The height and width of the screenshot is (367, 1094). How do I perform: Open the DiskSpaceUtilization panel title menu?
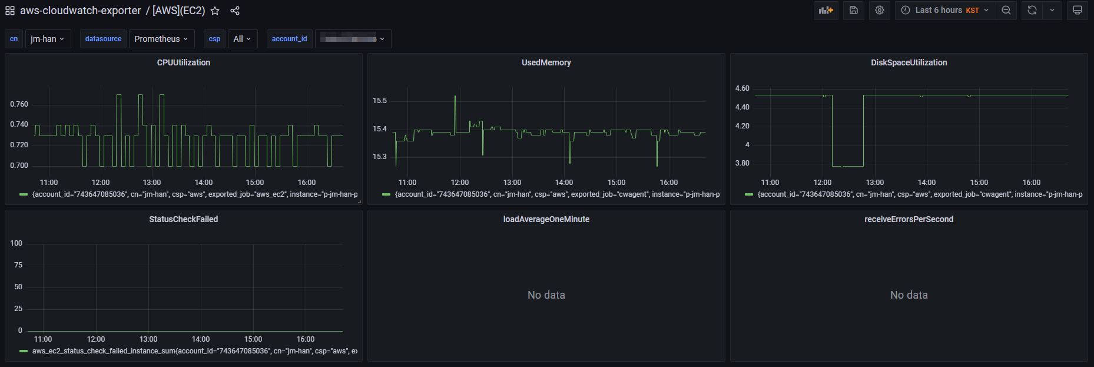click(x=909, y=62)
